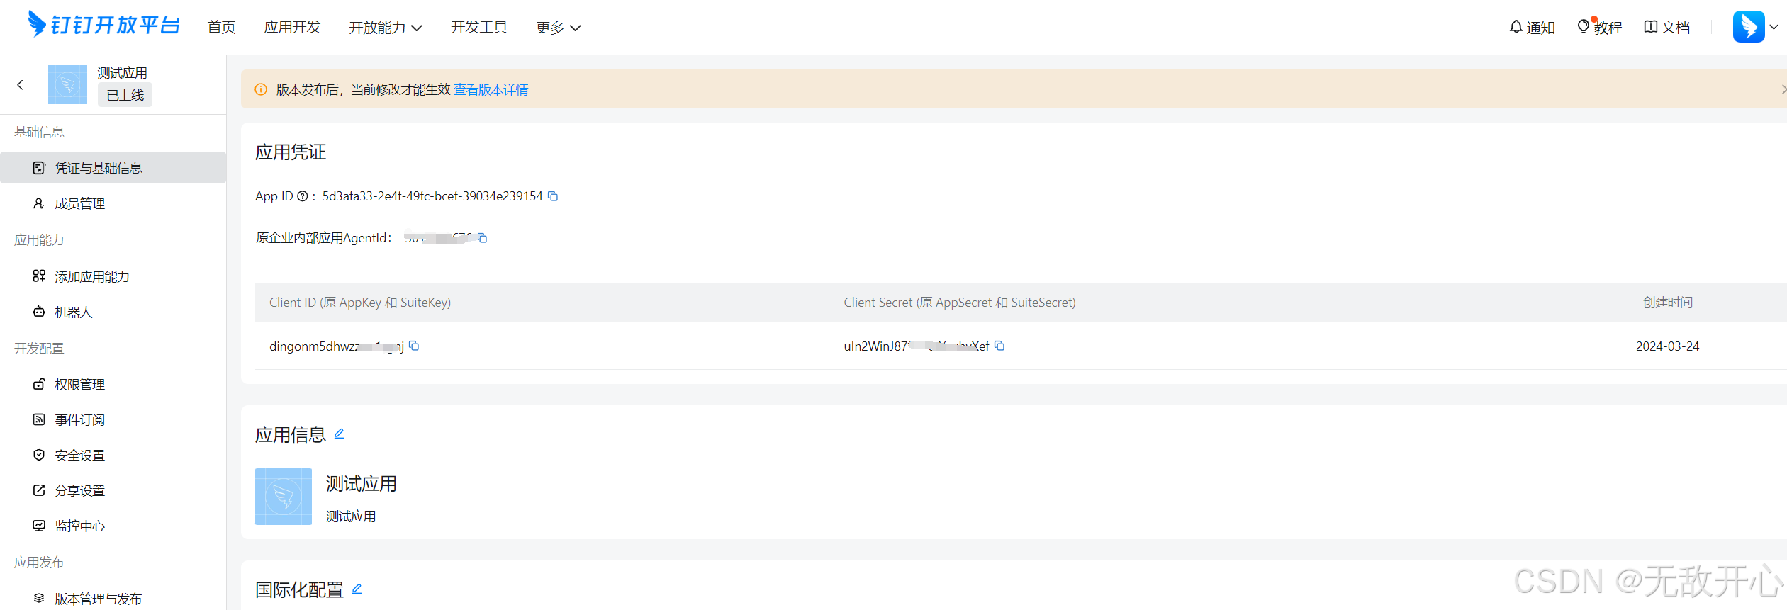The image size is (1787, 610).
Task: Go back using the left chevron arrow
Action: [20, 85]
